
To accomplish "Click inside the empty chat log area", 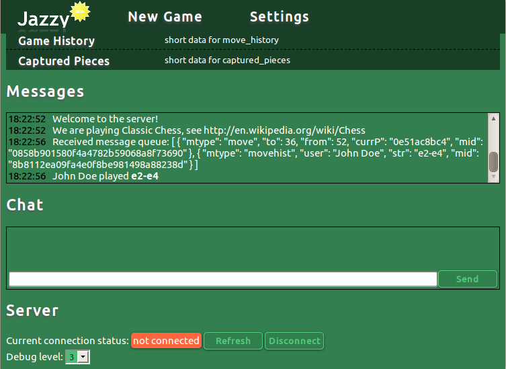I will (253, 249).
